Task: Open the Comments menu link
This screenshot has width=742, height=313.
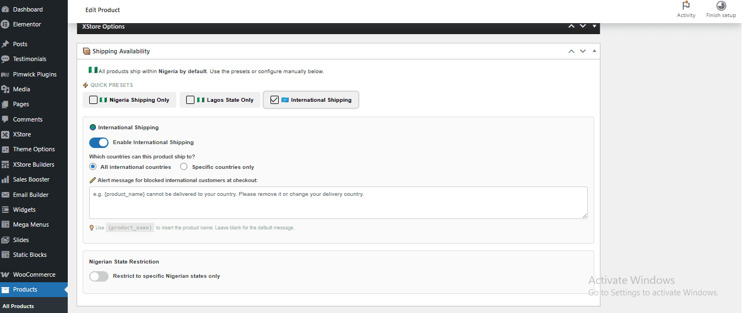Action: tap(28, 119)
